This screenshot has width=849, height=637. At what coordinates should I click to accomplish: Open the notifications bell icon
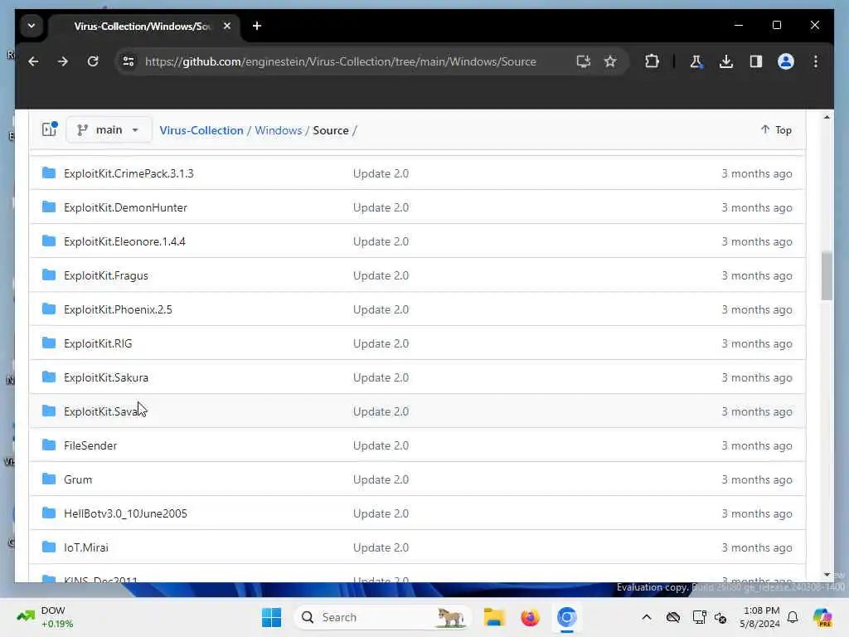point(793,617)
